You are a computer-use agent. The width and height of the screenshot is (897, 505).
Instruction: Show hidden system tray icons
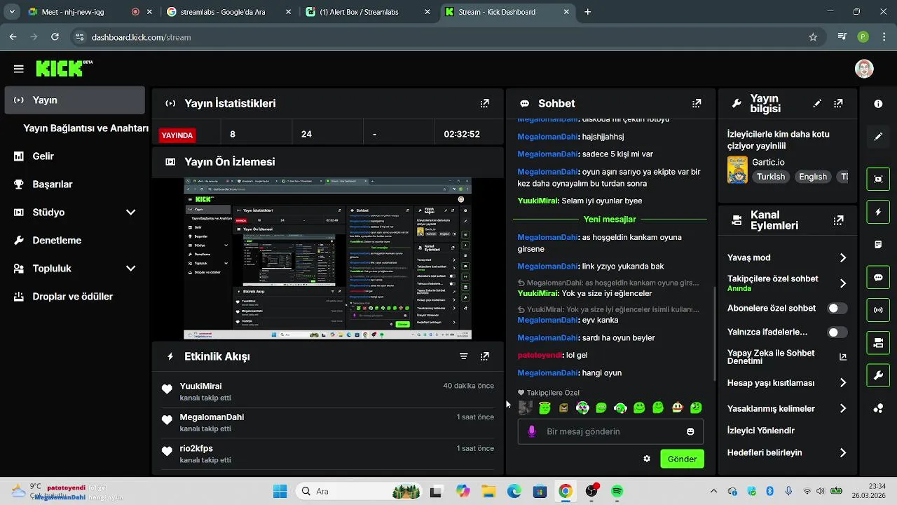[x=713, y=491]
